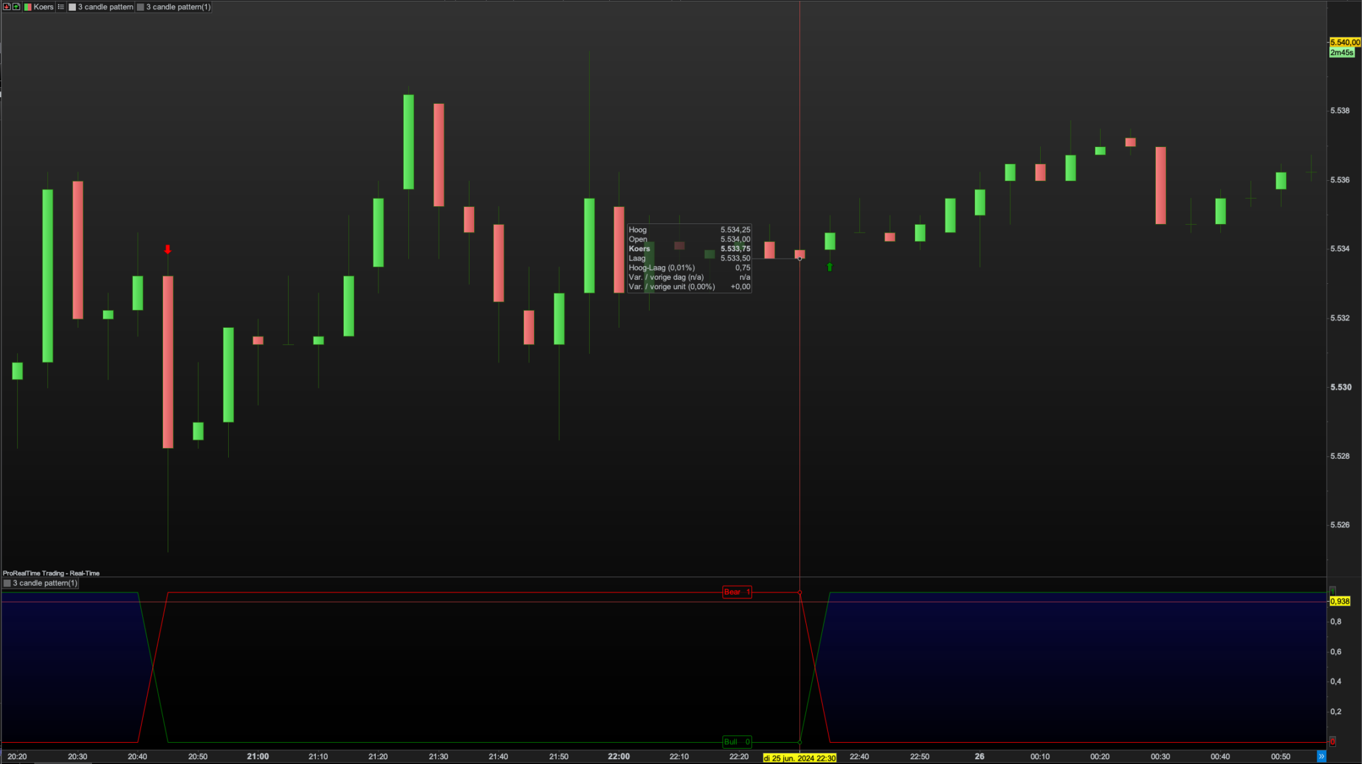Click the green 2m45s countdown timer label
The height and width of the screenshot is (764, 1362).
(x=1341, y=53)
